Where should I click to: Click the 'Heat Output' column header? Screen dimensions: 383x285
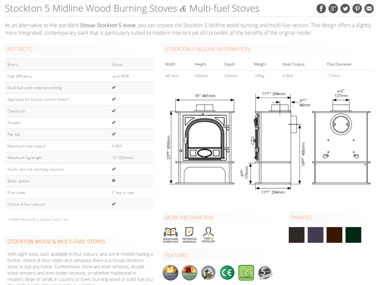point(293,64)
